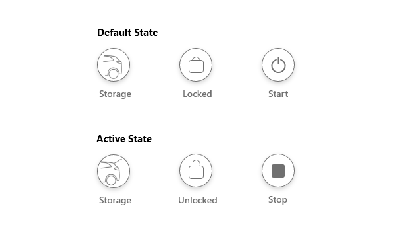The height and width of the screenshot is (246, 395).
Task: Open the car trunk in the Default State row
Action: pyautogui.click(x=114, y=65)
